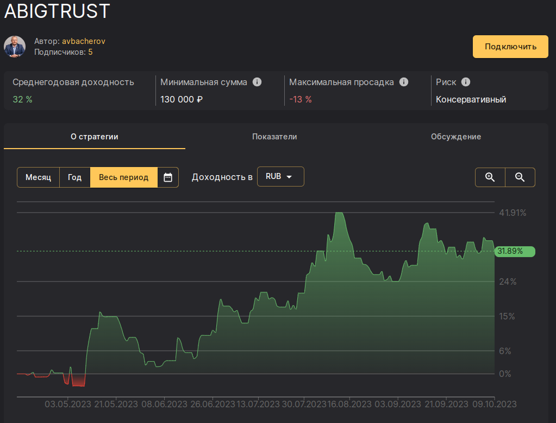Click the ABIGTRUST strategy title
Screen dimensions: 556x423
[x=57, y=11]
